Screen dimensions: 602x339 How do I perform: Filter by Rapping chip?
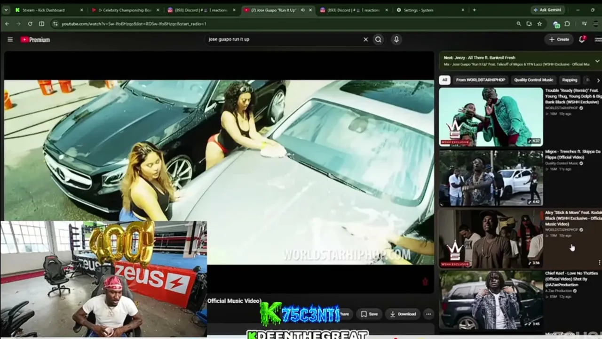[570, 80]
